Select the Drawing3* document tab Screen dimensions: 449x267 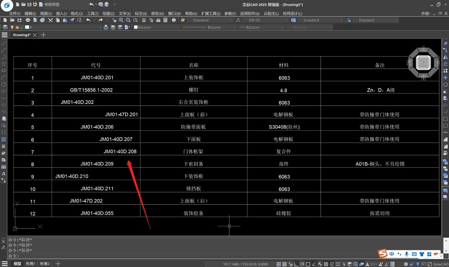[x=22, y=35]
